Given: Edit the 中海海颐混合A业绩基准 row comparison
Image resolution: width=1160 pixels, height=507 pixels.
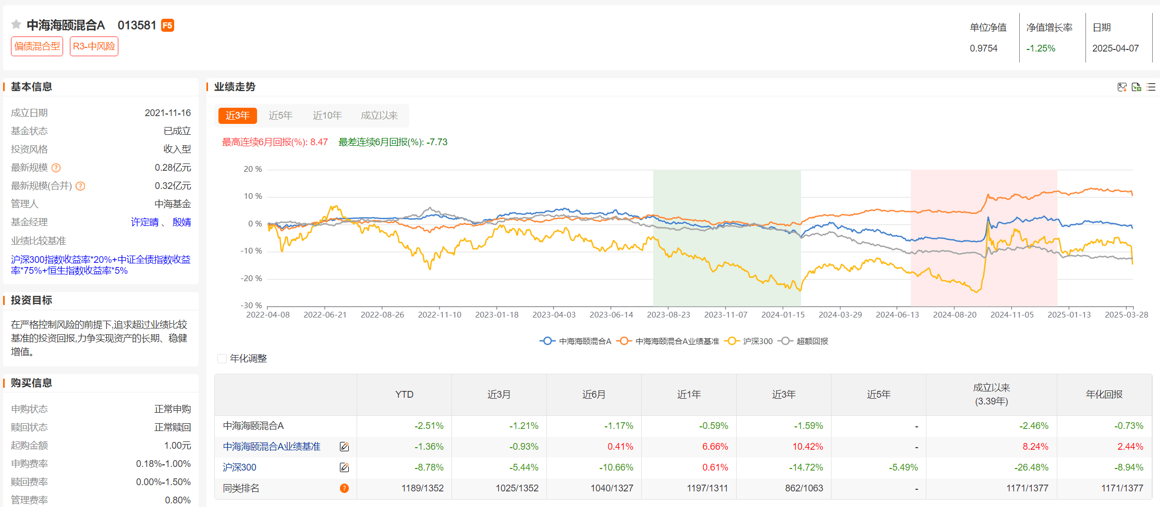Looking at the screenshot, I should click(x=344, y=447).
